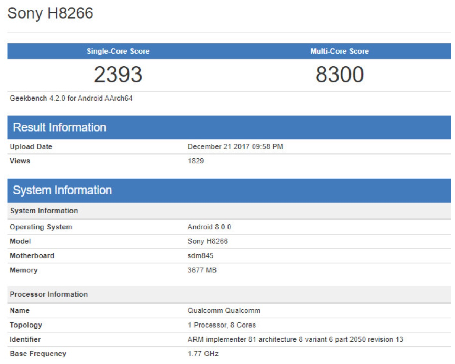Click 'Geekbench 4.2.0 for Android AArch64' text
The image size is (455, 364).
click(71, 99)
